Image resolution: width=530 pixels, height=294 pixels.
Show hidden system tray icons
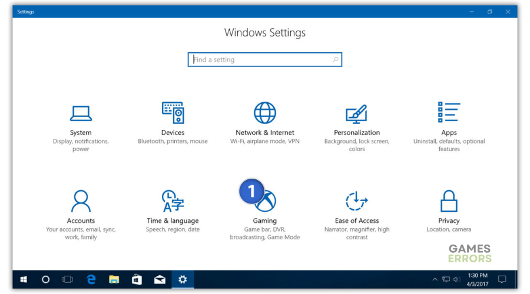coord(435,279)
